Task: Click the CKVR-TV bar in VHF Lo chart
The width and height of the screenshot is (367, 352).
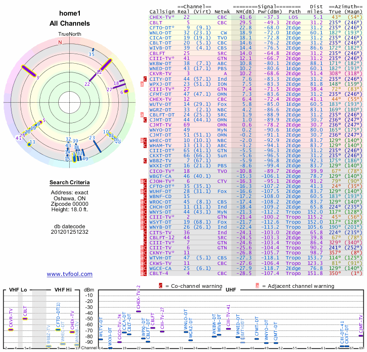Action: point(11,330)
